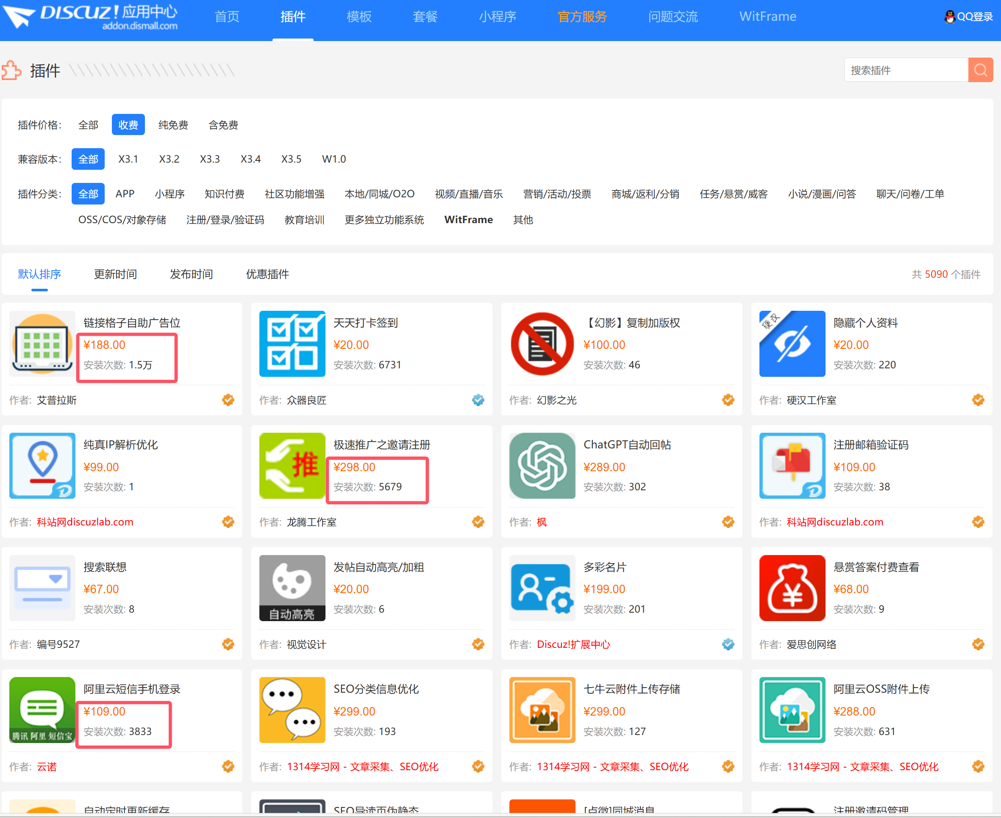Screen dimensions: 1001x818
Task: Select the 含免费 price filter
Action: (222, 124)
